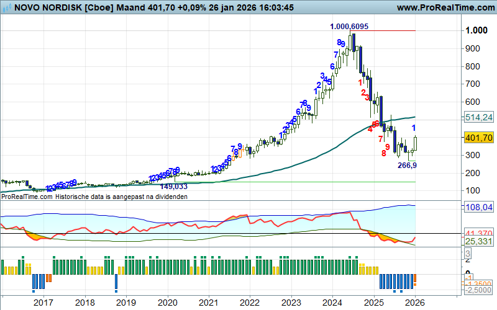The width and height of the screenshot is (497, 310).
Task: Click the 1.000 level on price axis
Action: tap(476, 31)
